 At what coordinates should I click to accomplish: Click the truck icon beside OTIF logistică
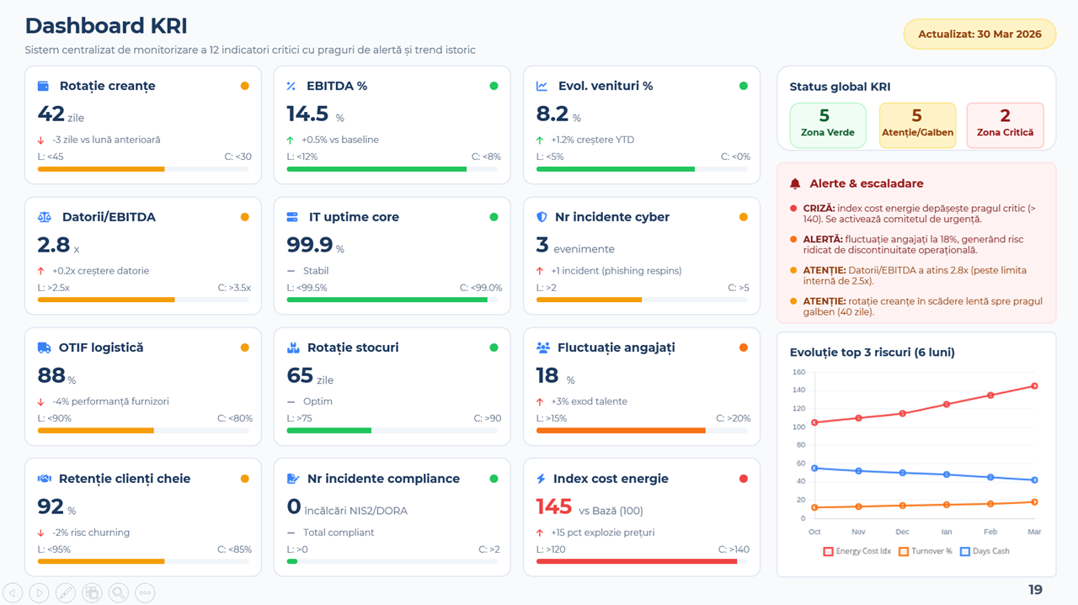[x=44, y=348]
